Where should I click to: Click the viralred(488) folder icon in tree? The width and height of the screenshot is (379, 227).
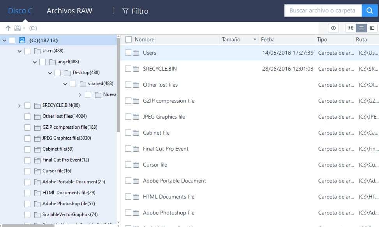pos(83,84)
